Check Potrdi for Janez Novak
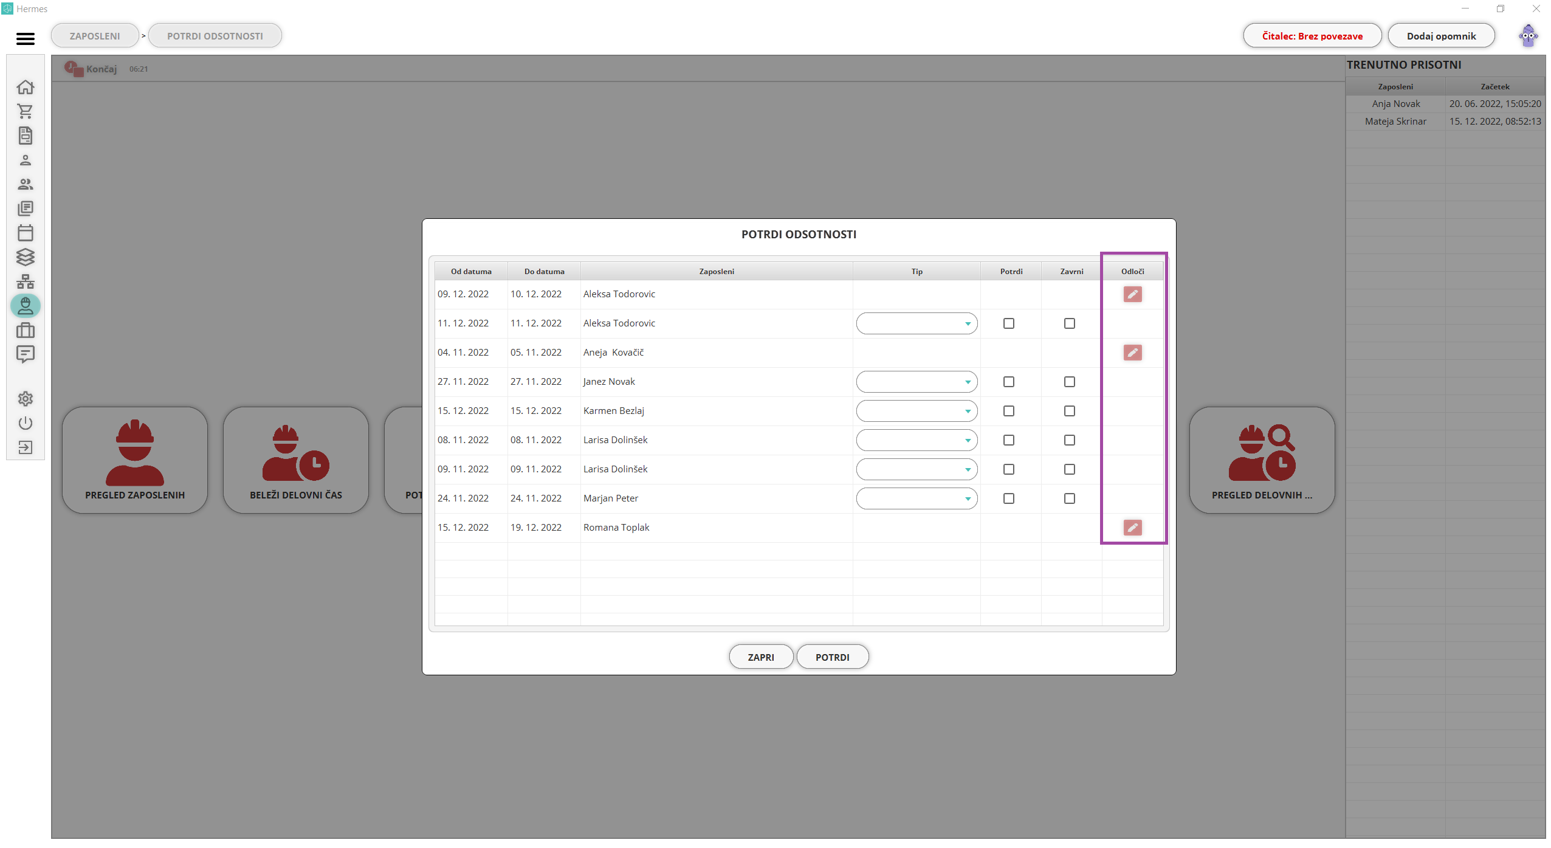 pyautogui.click(x=1009, y=382)
